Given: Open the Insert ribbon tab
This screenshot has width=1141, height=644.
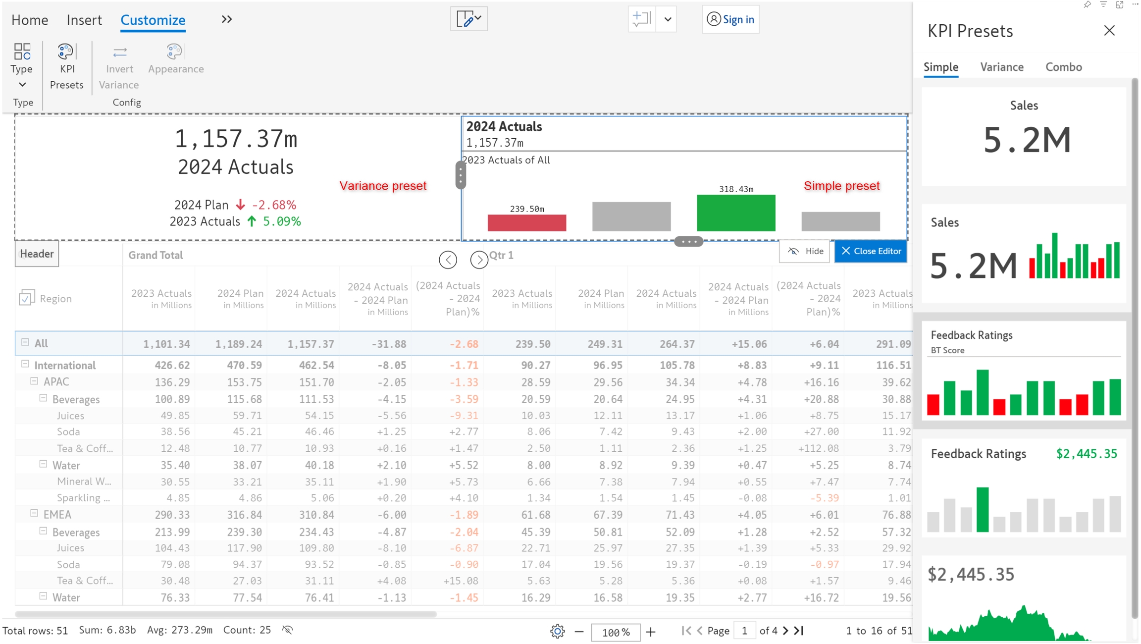Looking at the screenshot, I should (x=84, y=20).
